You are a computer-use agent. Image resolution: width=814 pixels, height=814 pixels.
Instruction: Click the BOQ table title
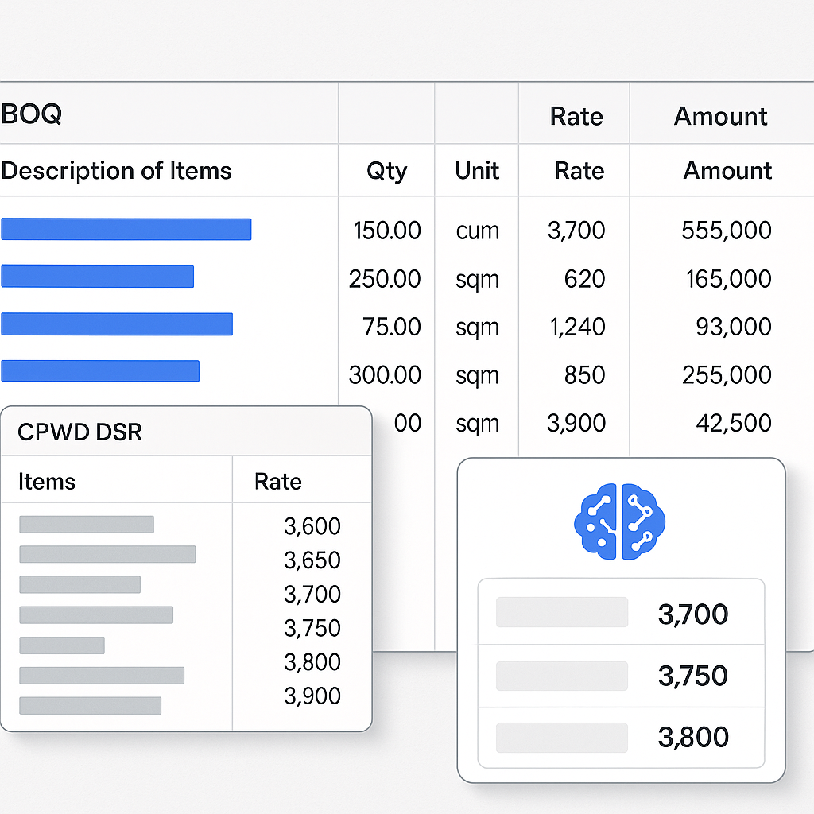coord(31,114)
